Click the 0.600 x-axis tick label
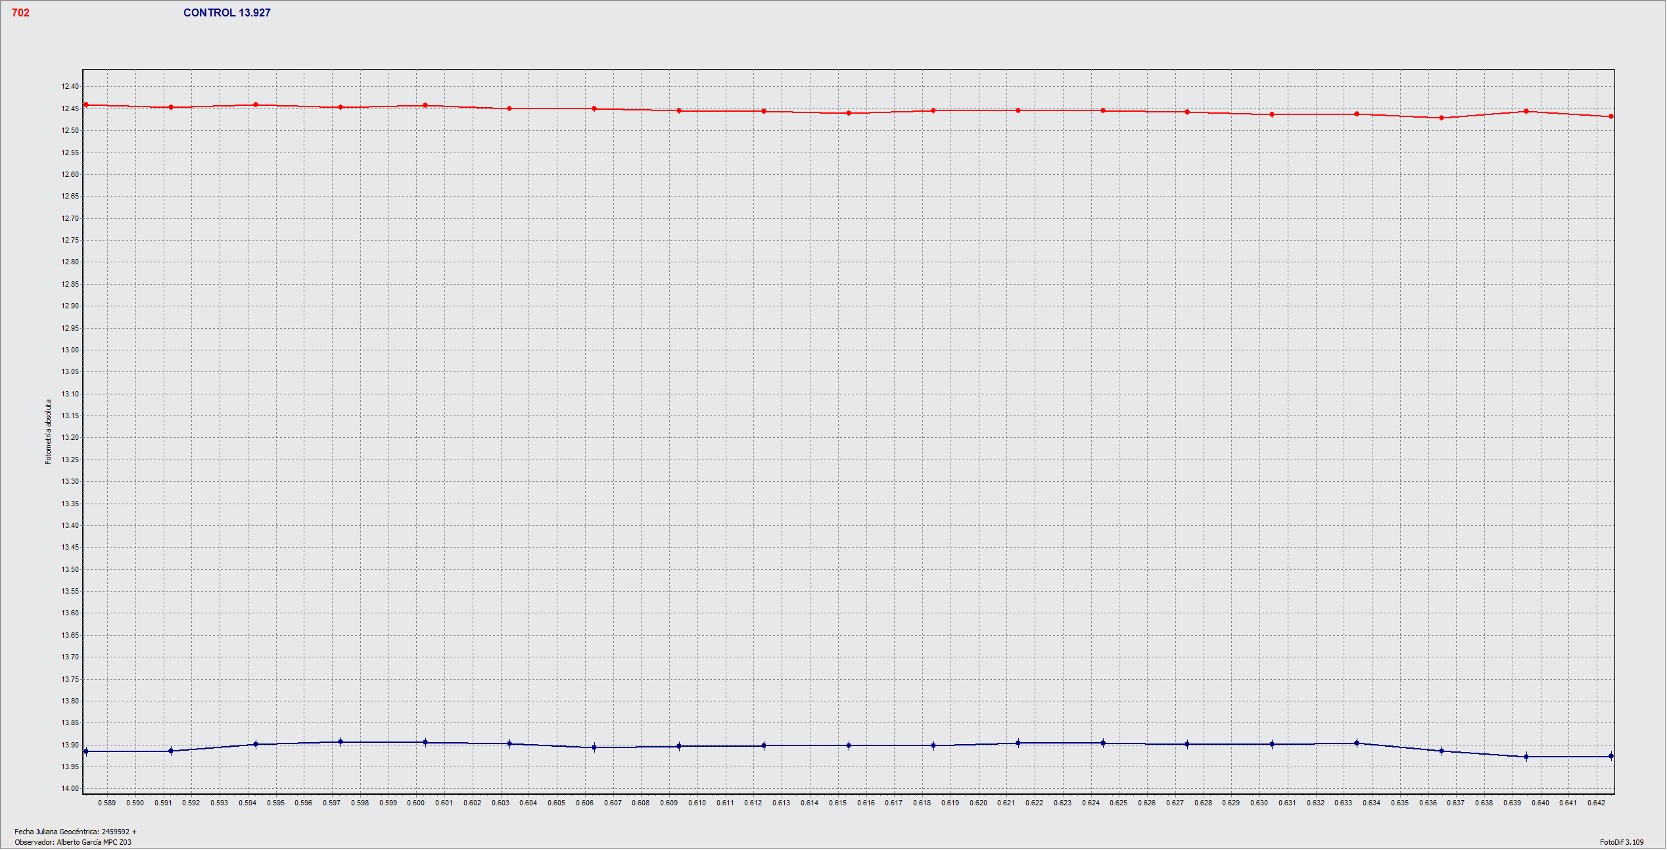 [x=415, y=803]
